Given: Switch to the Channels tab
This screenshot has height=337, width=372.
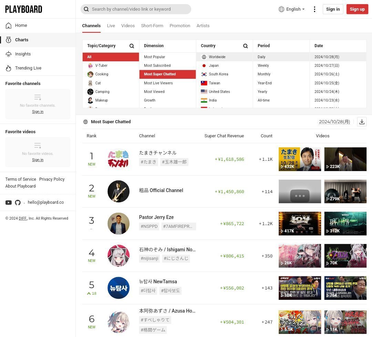Looking at the screenshot, I should (91, 25).
